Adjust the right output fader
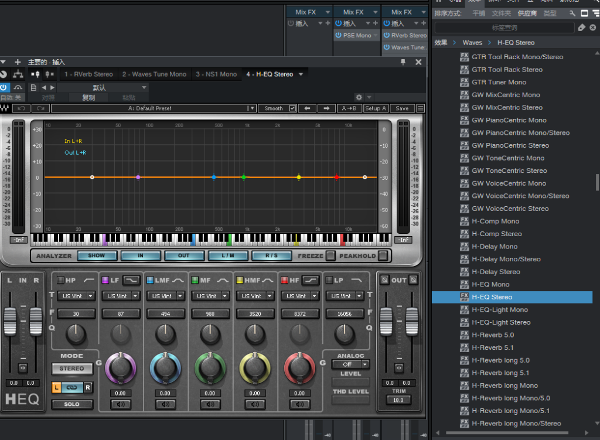This screenshot has height=440, width=600. pyautogui.click(x=412, y=320)
